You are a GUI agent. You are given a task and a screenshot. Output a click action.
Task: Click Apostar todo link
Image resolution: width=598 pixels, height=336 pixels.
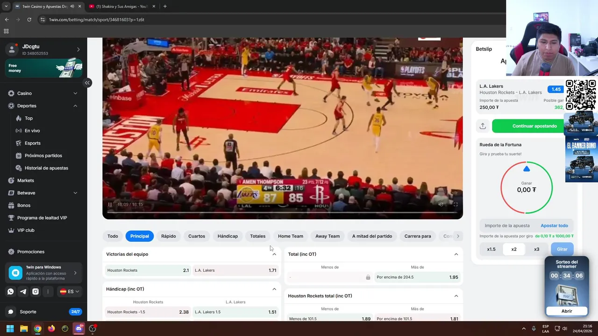pos(554,226)
